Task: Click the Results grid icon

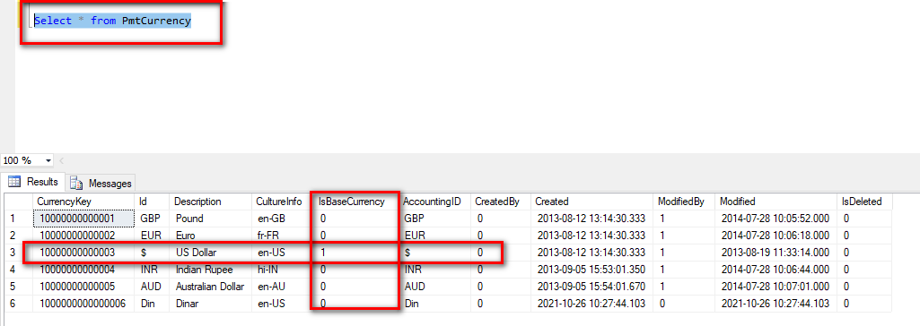Action: (x=14, y=182)
